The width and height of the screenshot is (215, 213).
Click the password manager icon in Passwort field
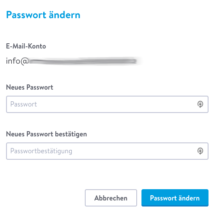pyautogui.click(x=200, y=104)
